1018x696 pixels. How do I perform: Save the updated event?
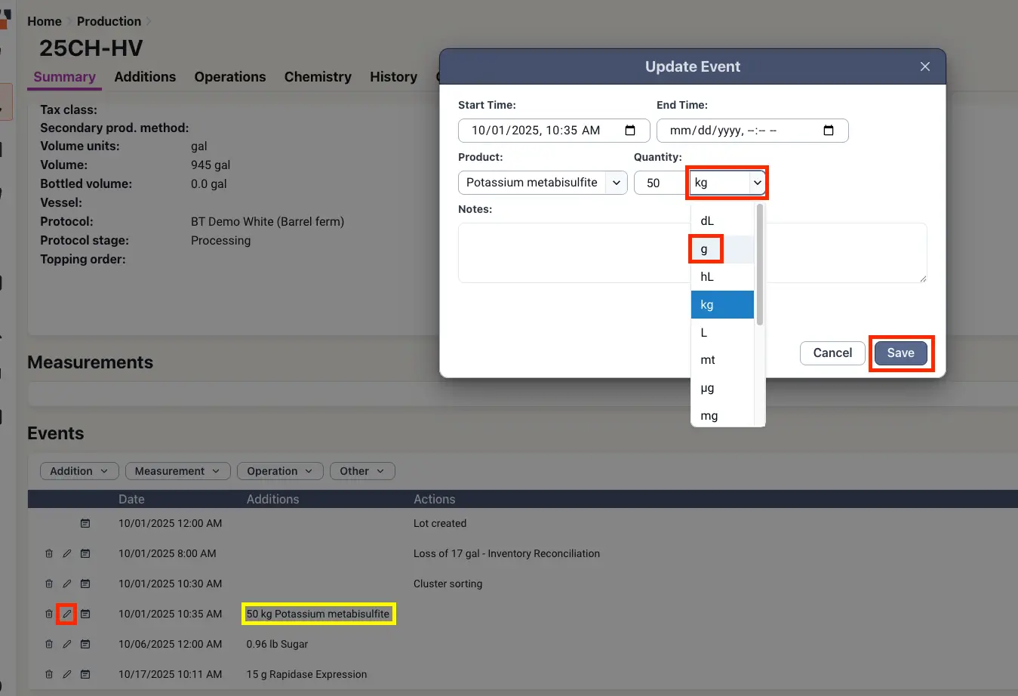[x=900, y=353]
